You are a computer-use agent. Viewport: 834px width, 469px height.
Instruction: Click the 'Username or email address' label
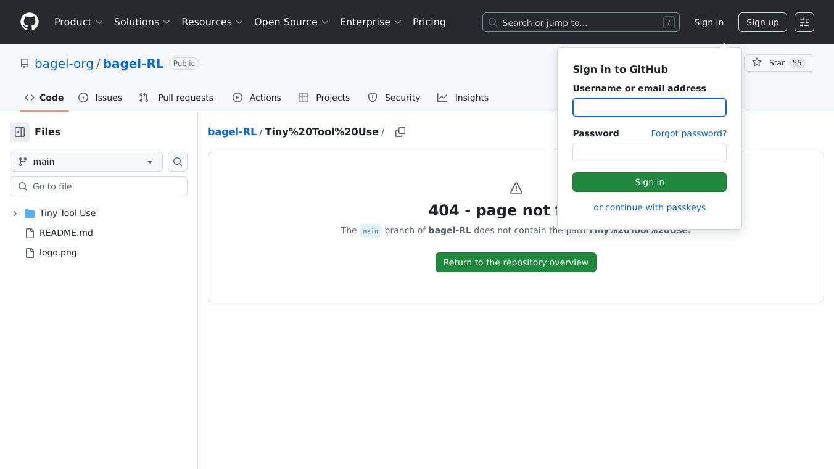[640, 88]
